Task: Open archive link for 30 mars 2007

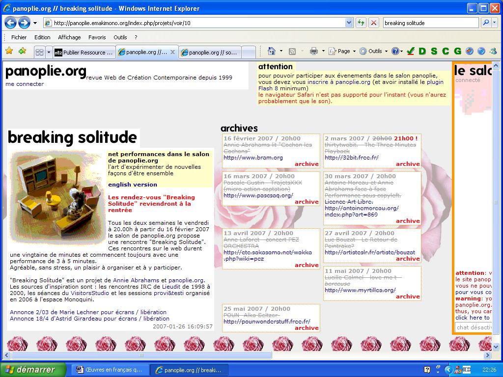Action: pyautogui.click(x=408, y=221)
